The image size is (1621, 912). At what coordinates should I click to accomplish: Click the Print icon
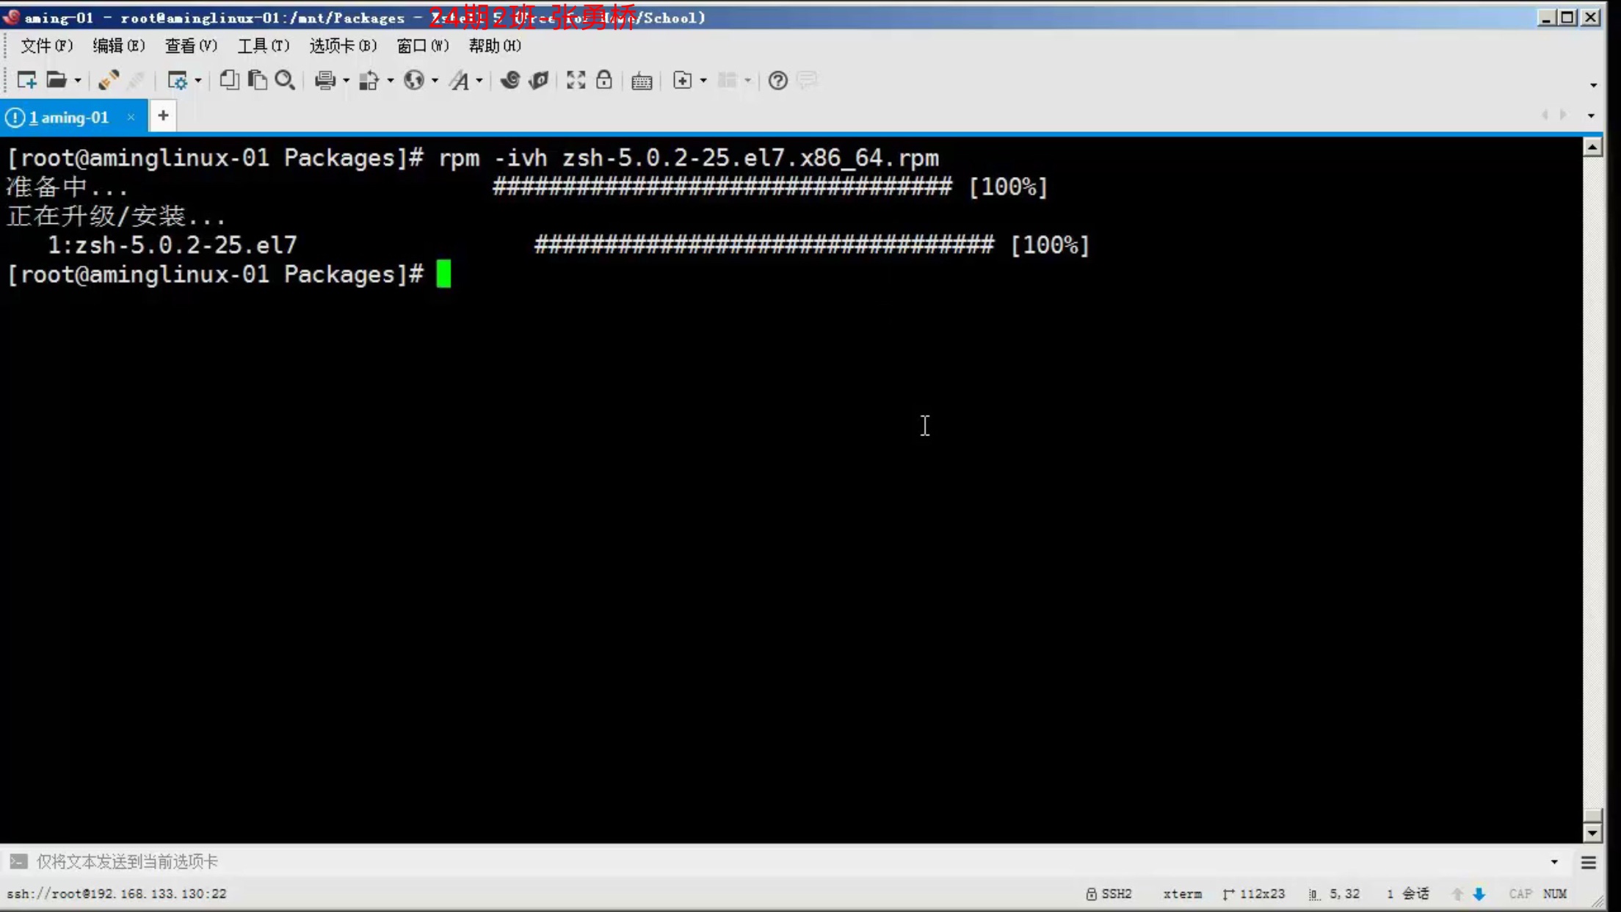click(x=325, y=80)
